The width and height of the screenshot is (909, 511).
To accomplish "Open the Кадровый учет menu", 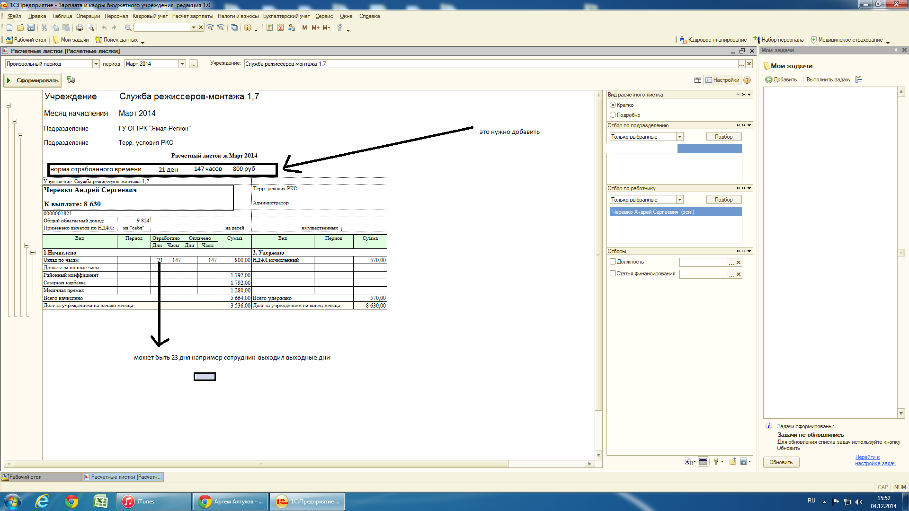I will click(150, 16).
